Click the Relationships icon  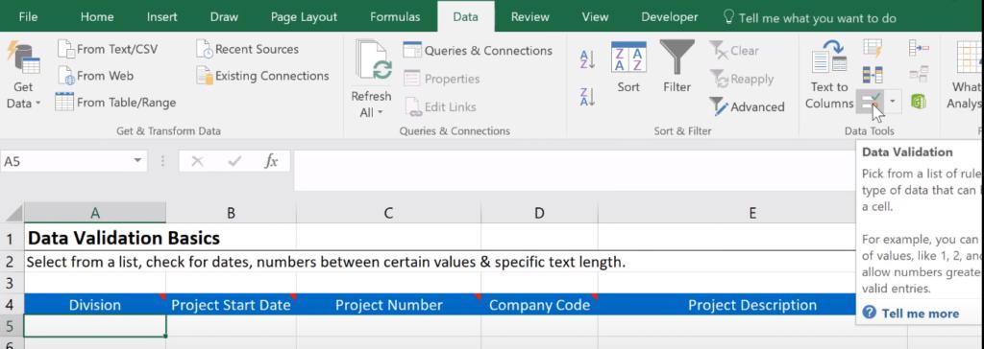coord(919,75)
